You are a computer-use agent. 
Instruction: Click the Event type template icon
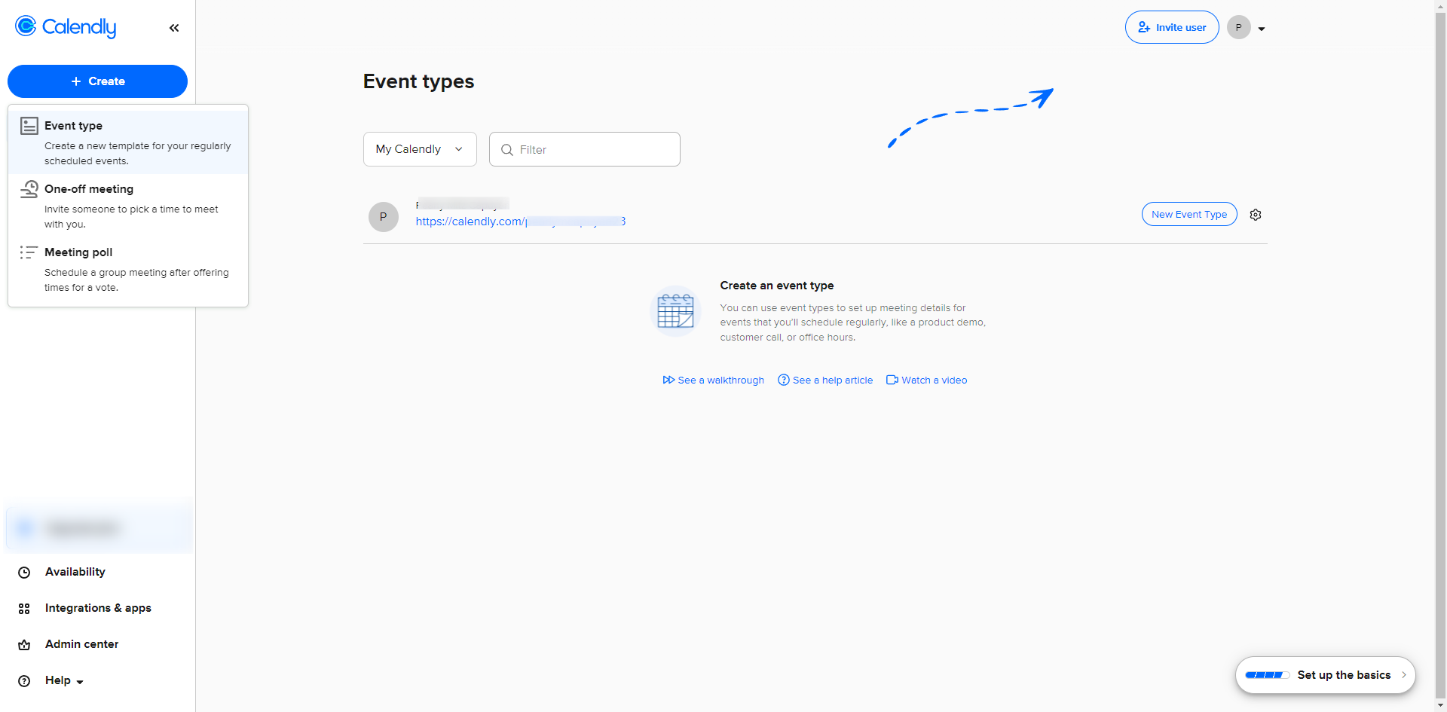(x=29, y=126)
